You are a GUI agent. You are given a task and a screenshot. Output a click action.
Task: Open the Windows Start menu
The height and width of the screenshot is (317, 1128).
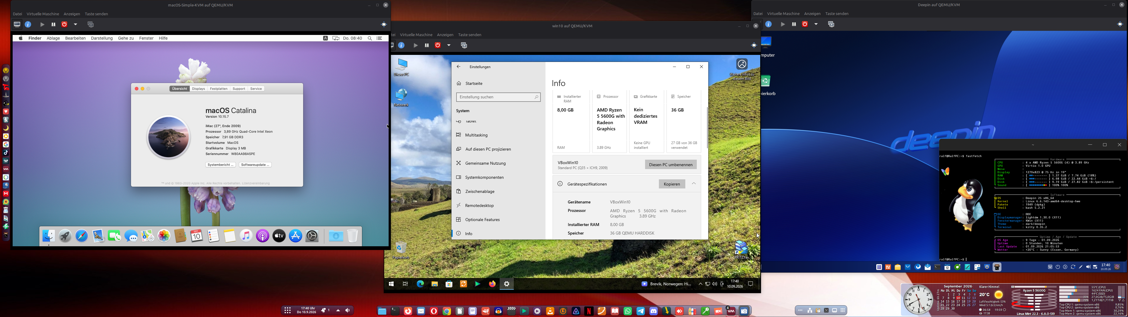pyautogui.click(x=391, y=284)
